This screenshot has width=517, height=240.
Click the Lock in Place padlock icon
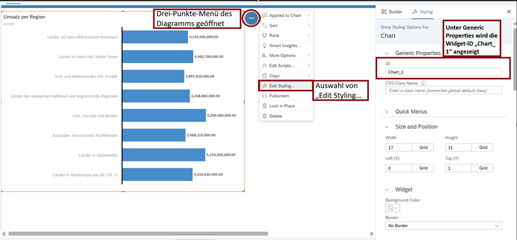(x=264, y=106)
